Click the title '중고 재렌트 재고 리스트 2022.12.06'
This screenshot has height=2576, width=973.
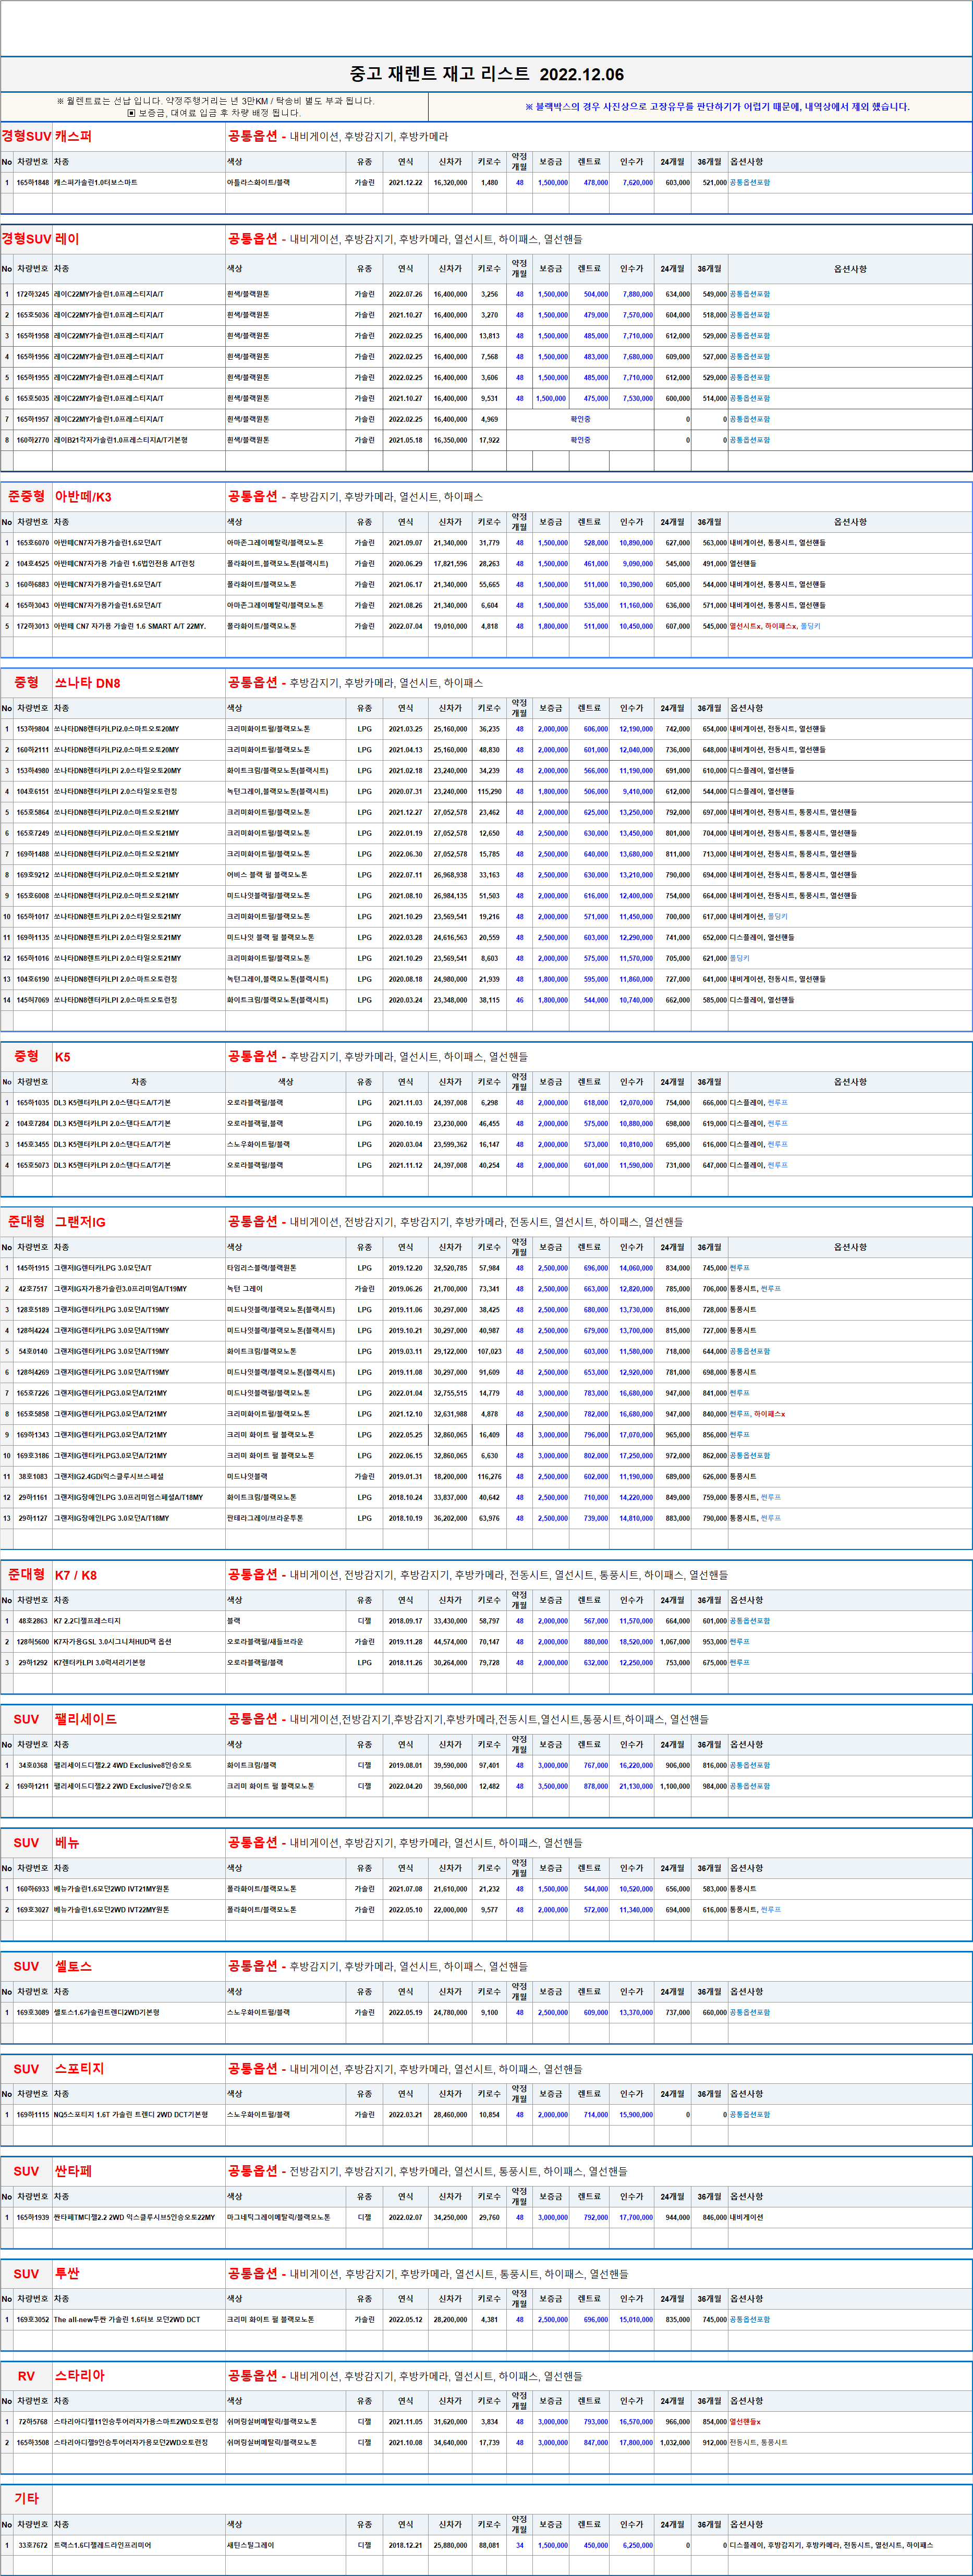point(486,74)
